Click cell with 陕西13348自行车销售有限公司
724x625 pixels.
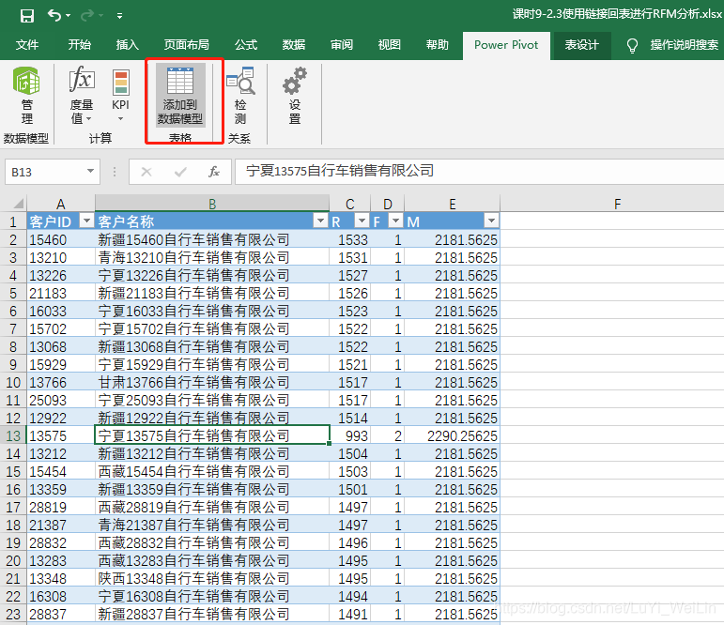click(x=212, y=578)
